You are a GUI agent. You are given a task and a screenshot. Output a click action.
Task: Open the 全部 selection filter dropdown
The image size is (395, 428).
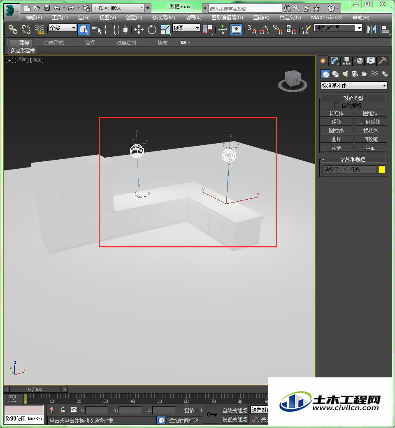(63, 28)
